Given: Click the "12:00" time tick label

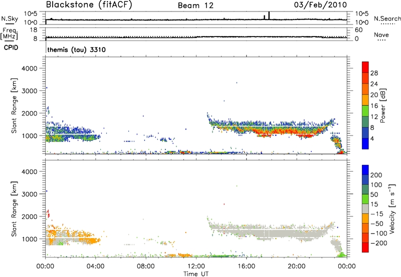Looking at the screenshot, I should point(196,266).
